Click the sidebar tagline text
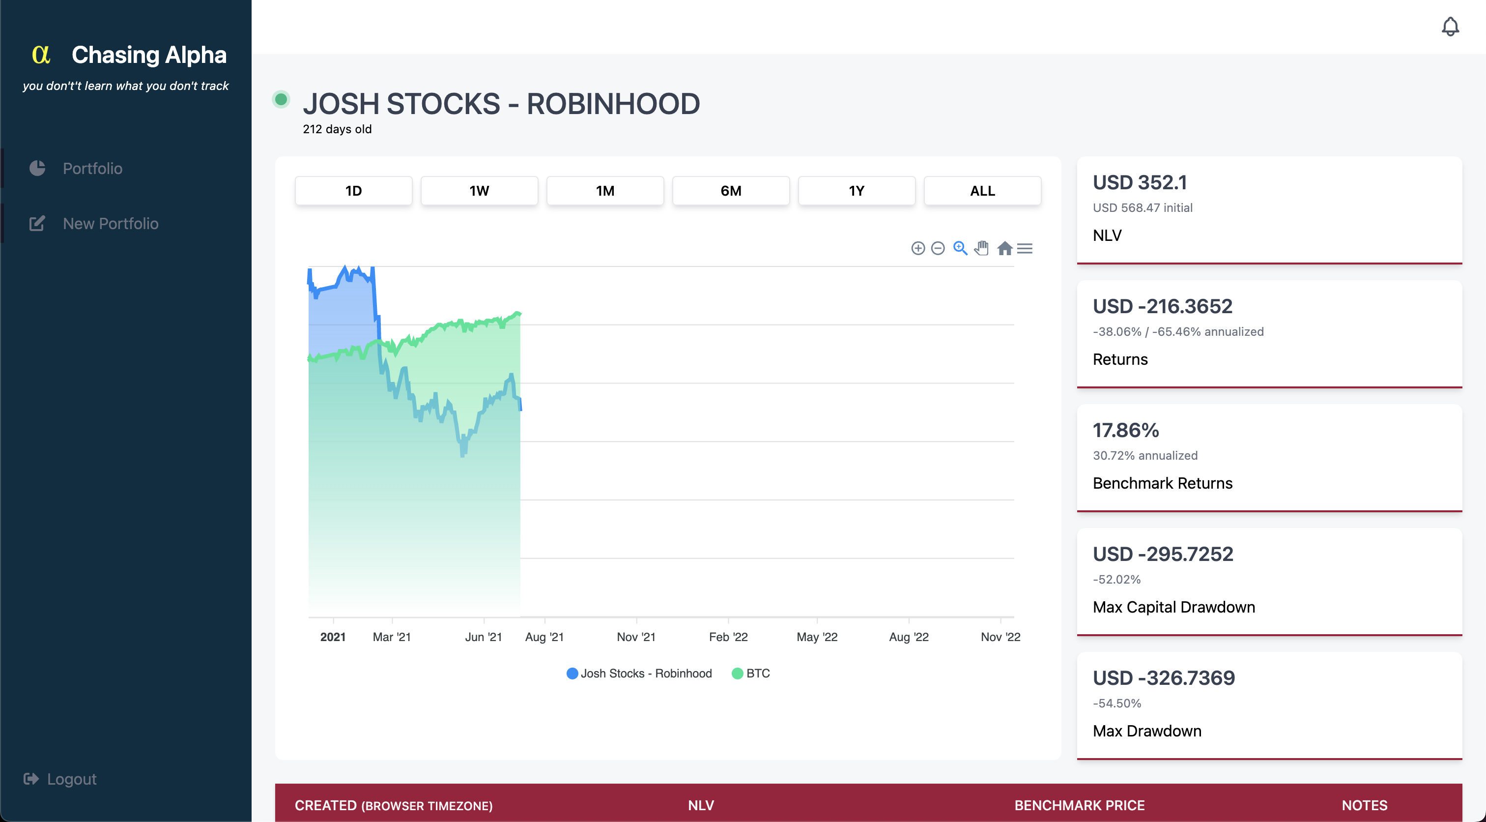This screenshot has width=1486, height=822. click(x=126, y=86)
